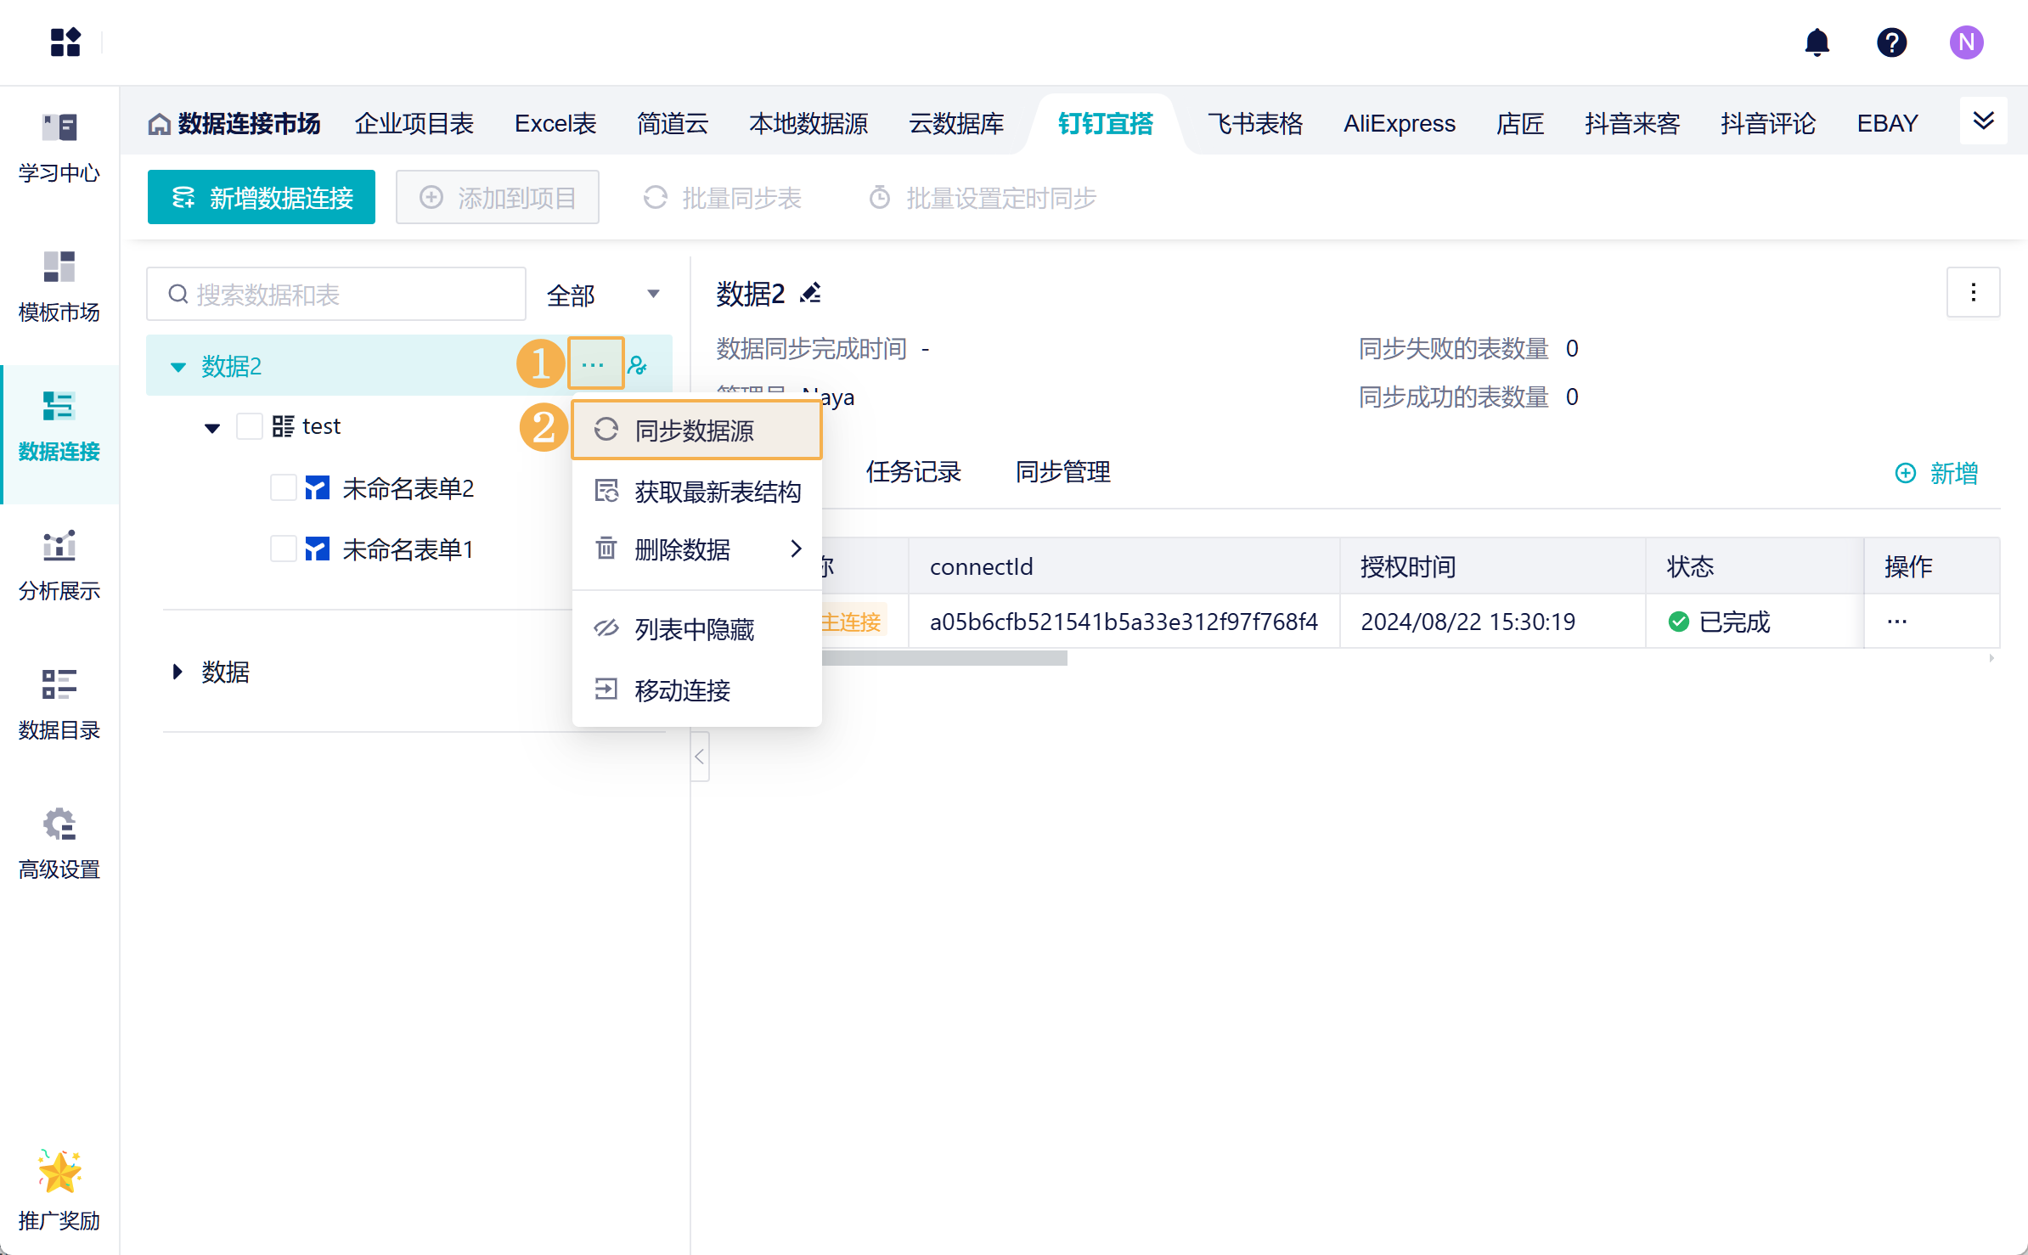Switch to the 飞书表格 tab
Viewport: 2028px width, 1255px height.
point(1255,124)
